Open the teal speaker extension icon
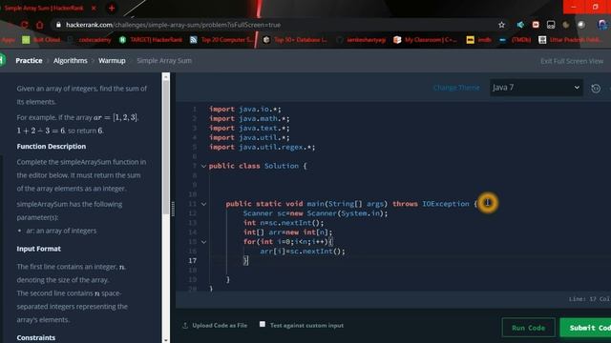611x343 pixels. [520, 25]
